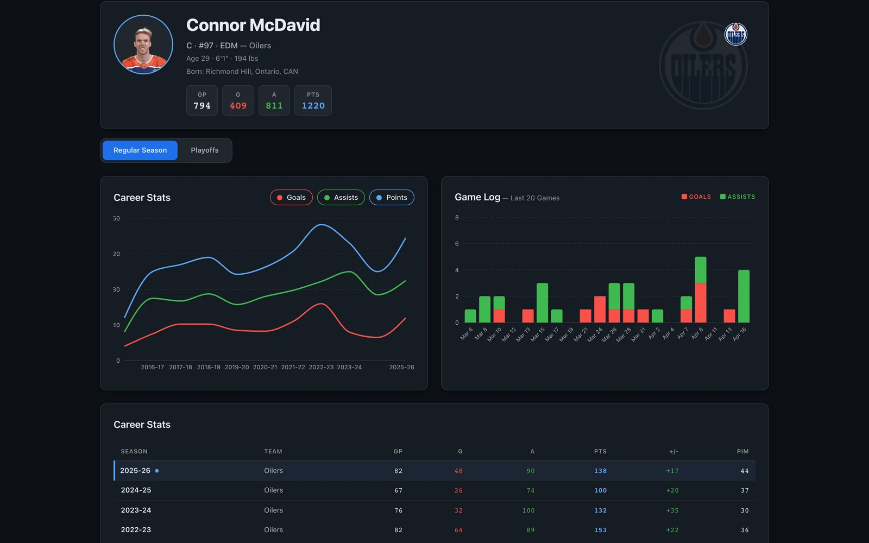This screenshot has width=869, height=543.
Task: Sort table by PIM column header
Action: [742, 452]
